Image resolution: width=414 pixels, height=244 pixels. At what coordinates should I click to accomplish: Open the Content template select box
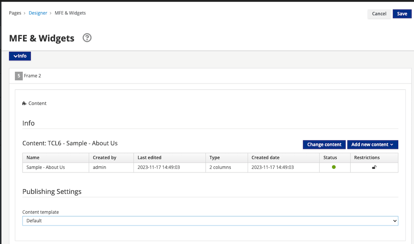point(210,221)
